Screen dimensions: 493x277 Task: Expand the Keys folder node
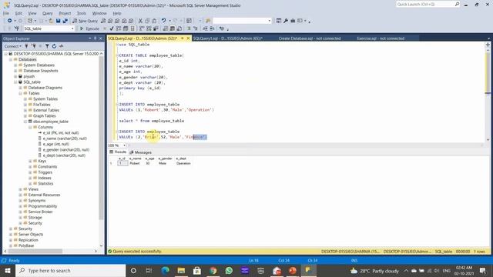[30, 161]
